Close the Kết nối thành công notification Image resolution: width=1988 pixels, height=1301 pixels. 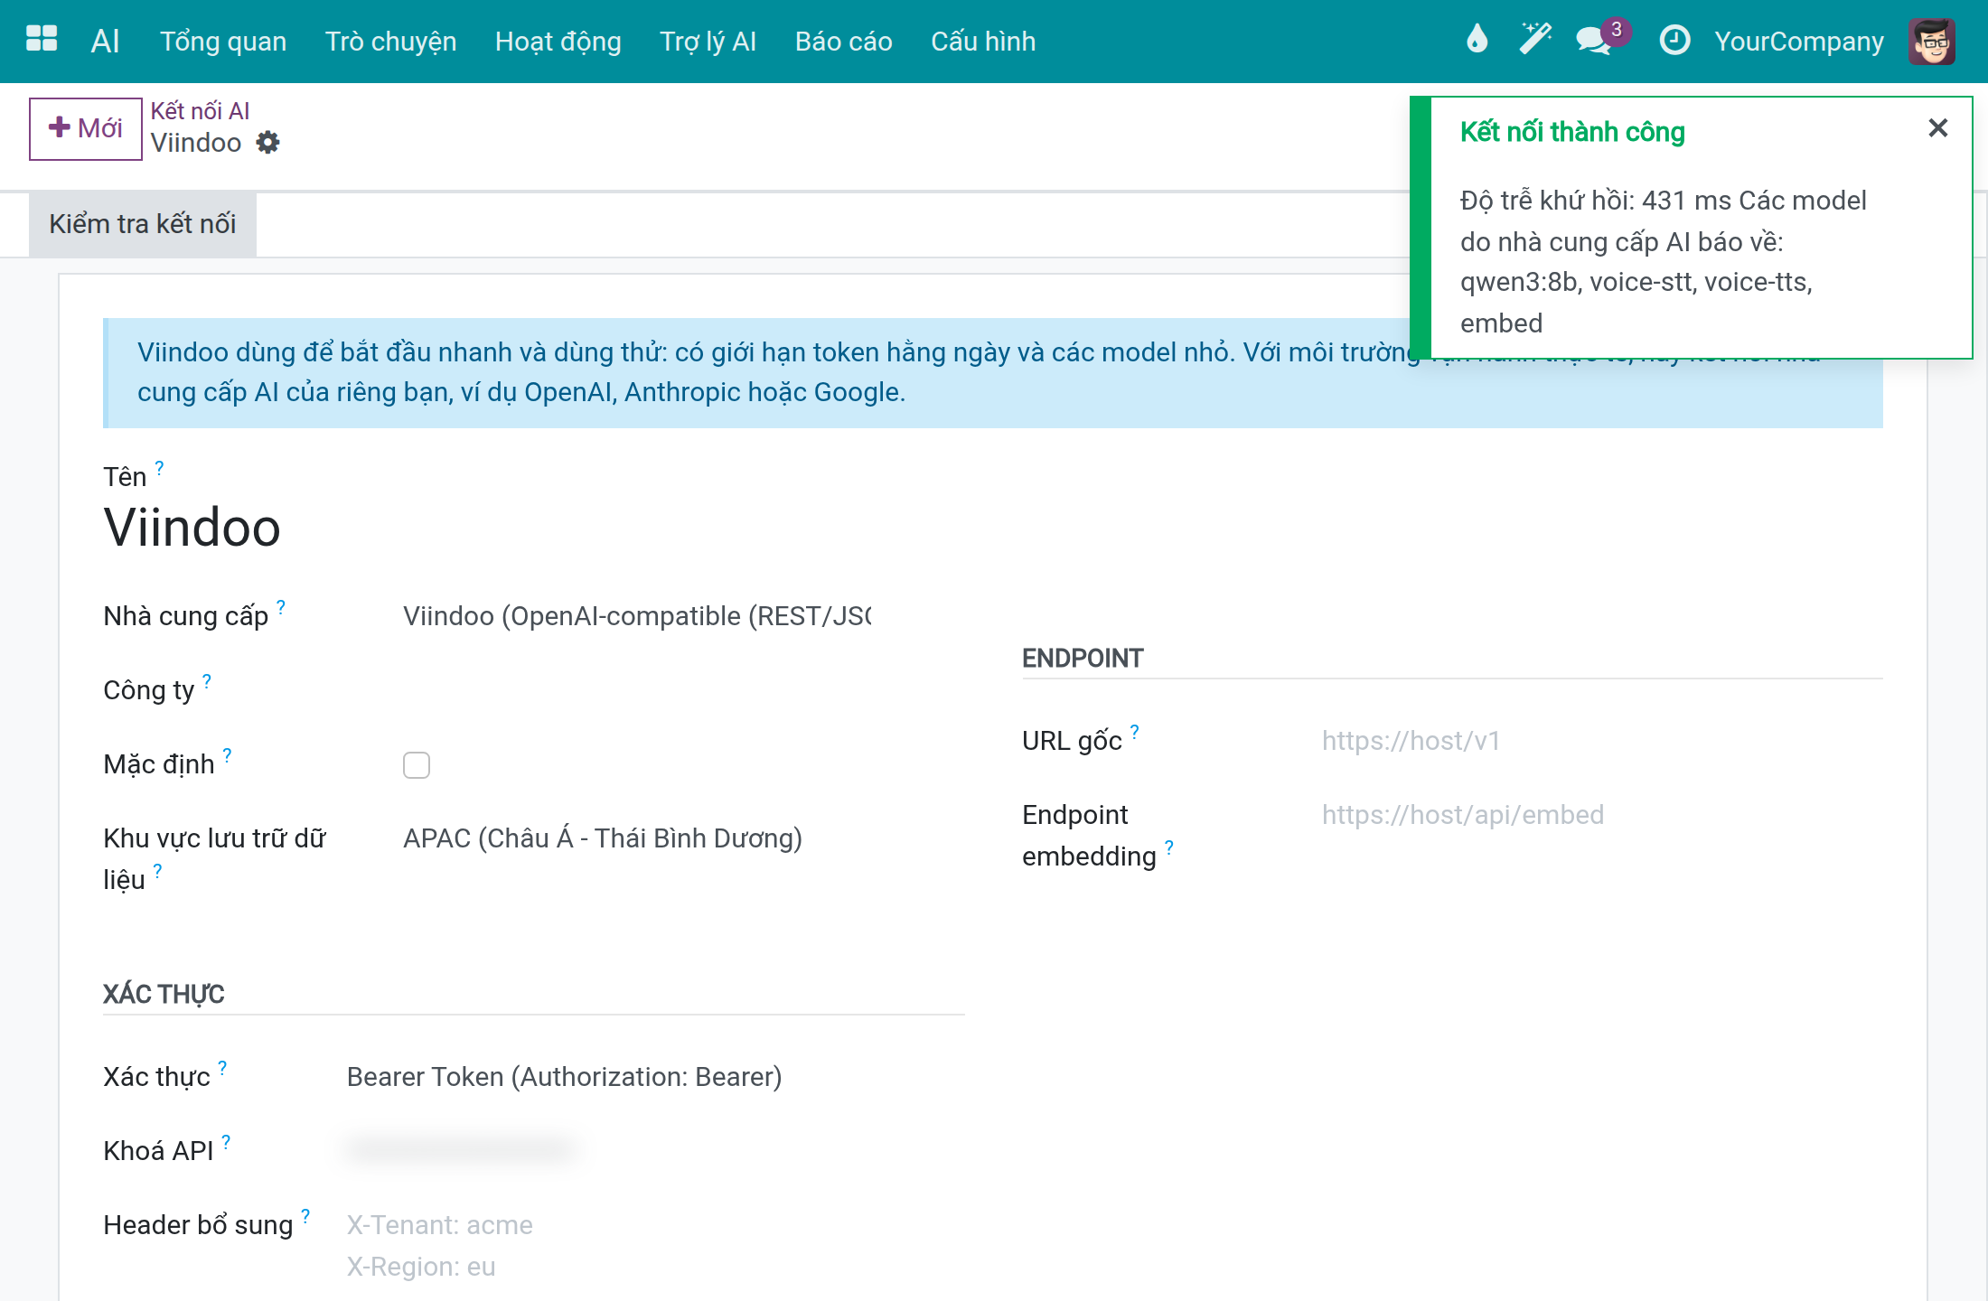pyautogui.click(x=1937, y=128)
